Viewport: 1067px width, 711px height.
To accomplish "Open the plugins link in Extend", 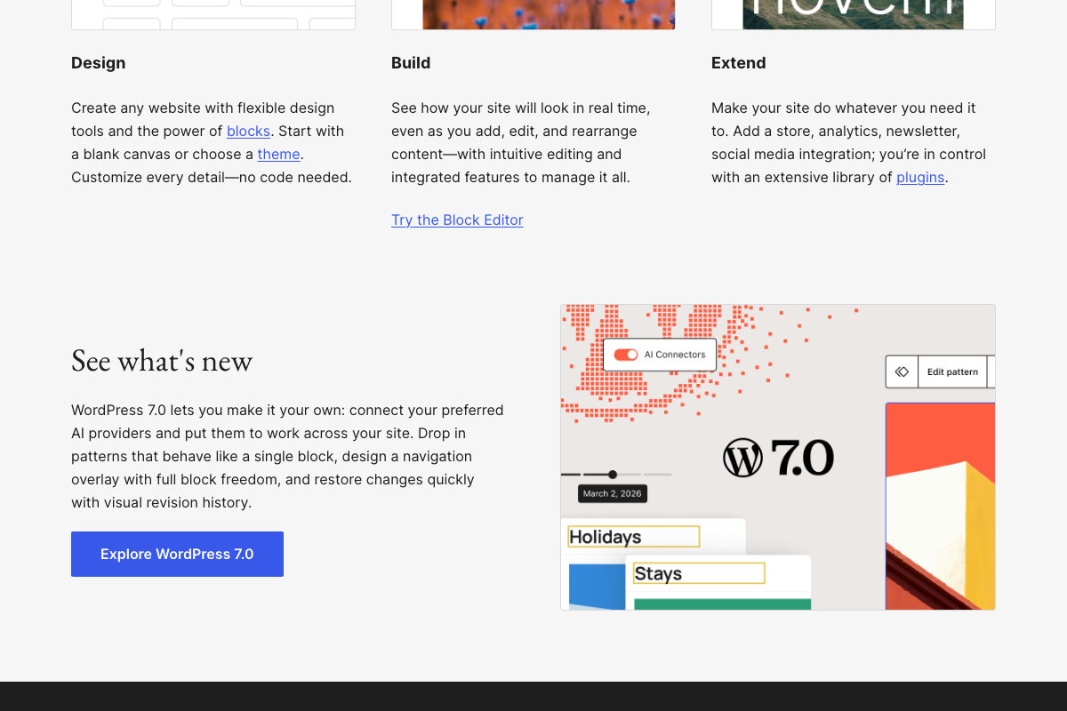I will 920,178.
